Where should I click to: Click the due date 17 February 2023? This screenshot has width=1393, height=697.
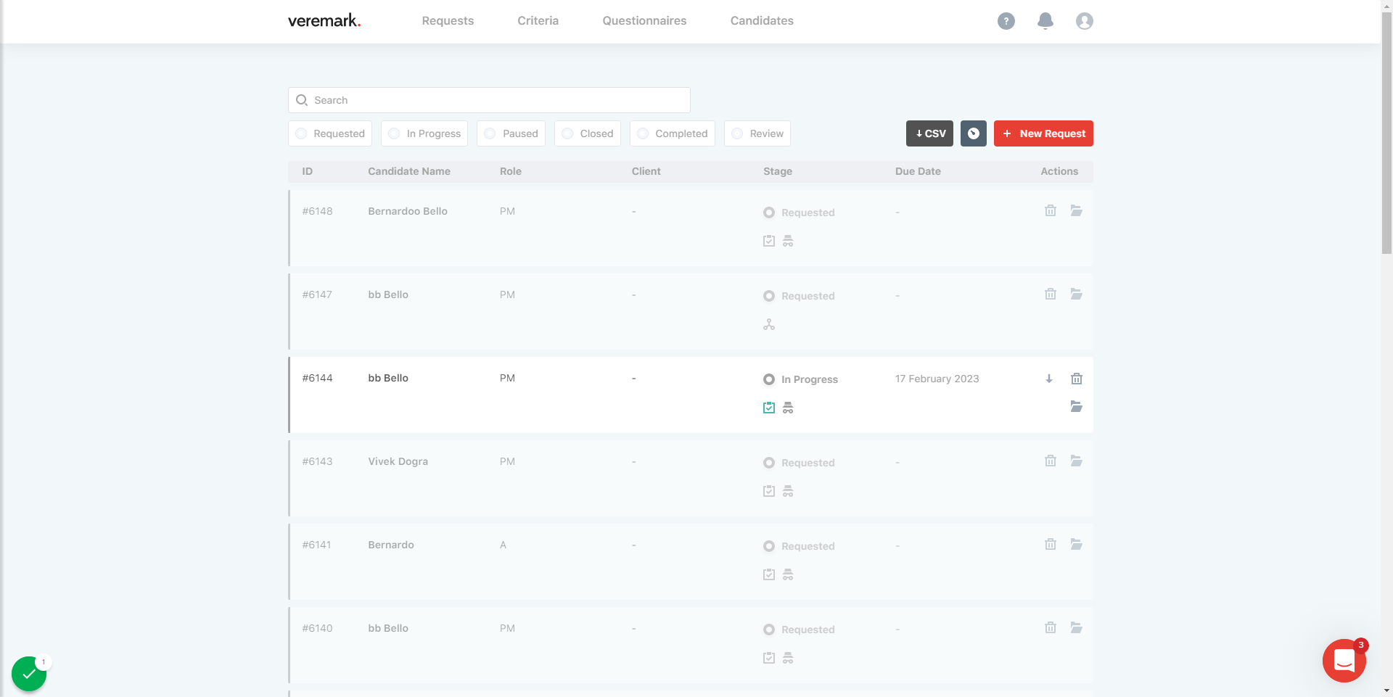(937, 379)
